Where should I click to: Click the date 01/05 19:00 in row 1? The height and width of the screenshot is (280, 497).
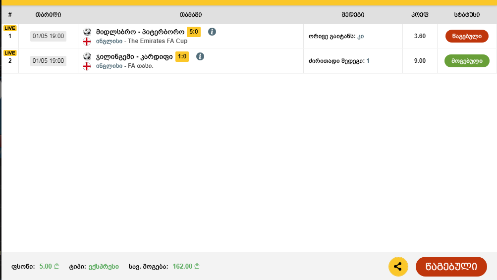click(48, 36)
